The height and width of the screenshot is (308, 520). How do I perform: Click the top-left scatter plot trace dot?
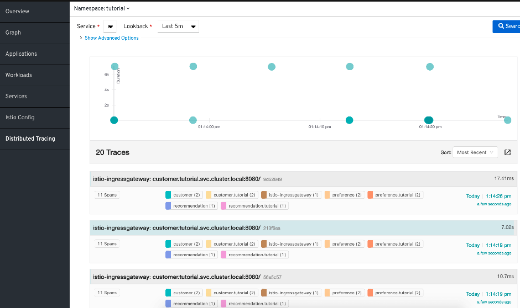click(115, 66)
